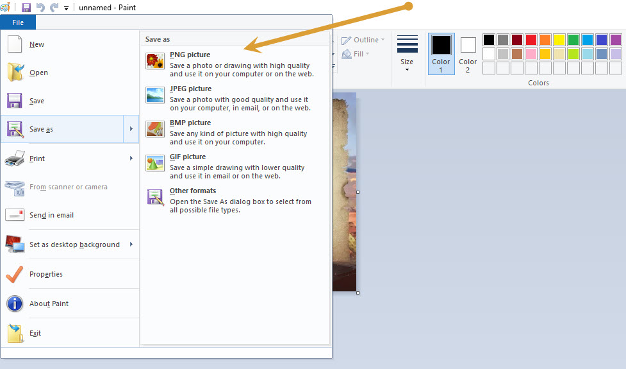Open the Size line thickness control
This screenshot has width=626, height=369.
click(x=407, y=53)
